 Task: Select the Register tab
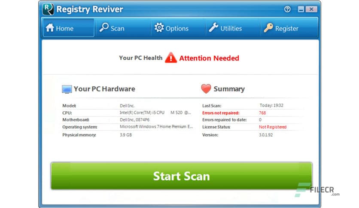click(x=289, y=28)
